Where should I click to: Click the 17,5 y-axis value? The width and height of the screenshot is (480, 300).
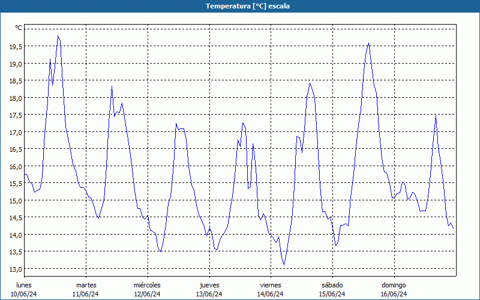click(x=16, y=115)
